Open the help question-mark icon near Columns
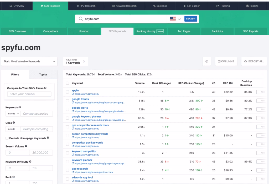Viewport: 269px width, 184px height. 206,61
